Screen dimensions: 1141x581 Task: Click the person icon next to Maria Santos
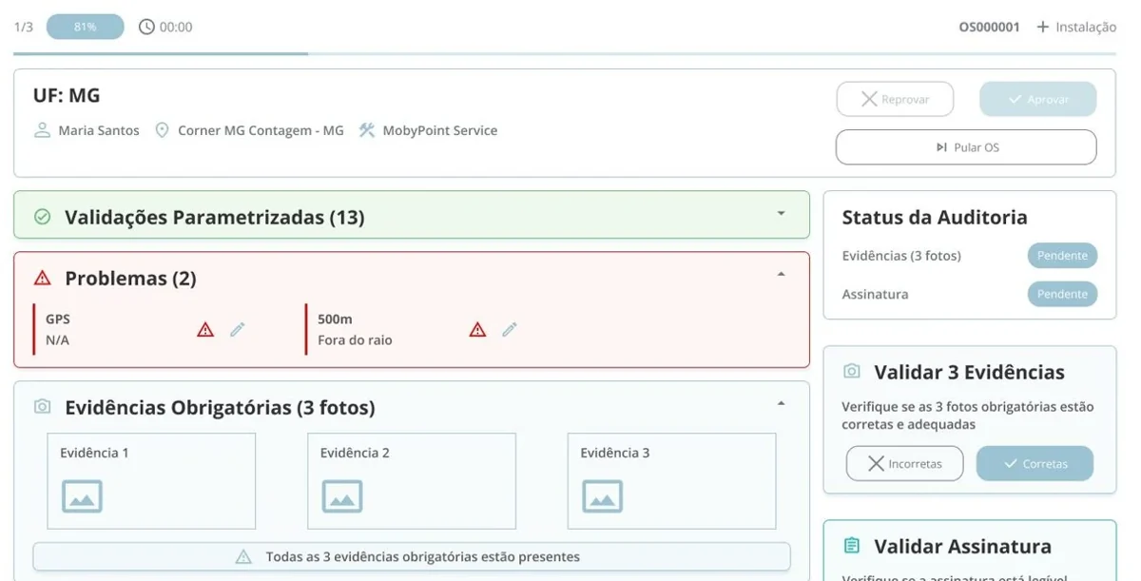[x=42, y=130]
